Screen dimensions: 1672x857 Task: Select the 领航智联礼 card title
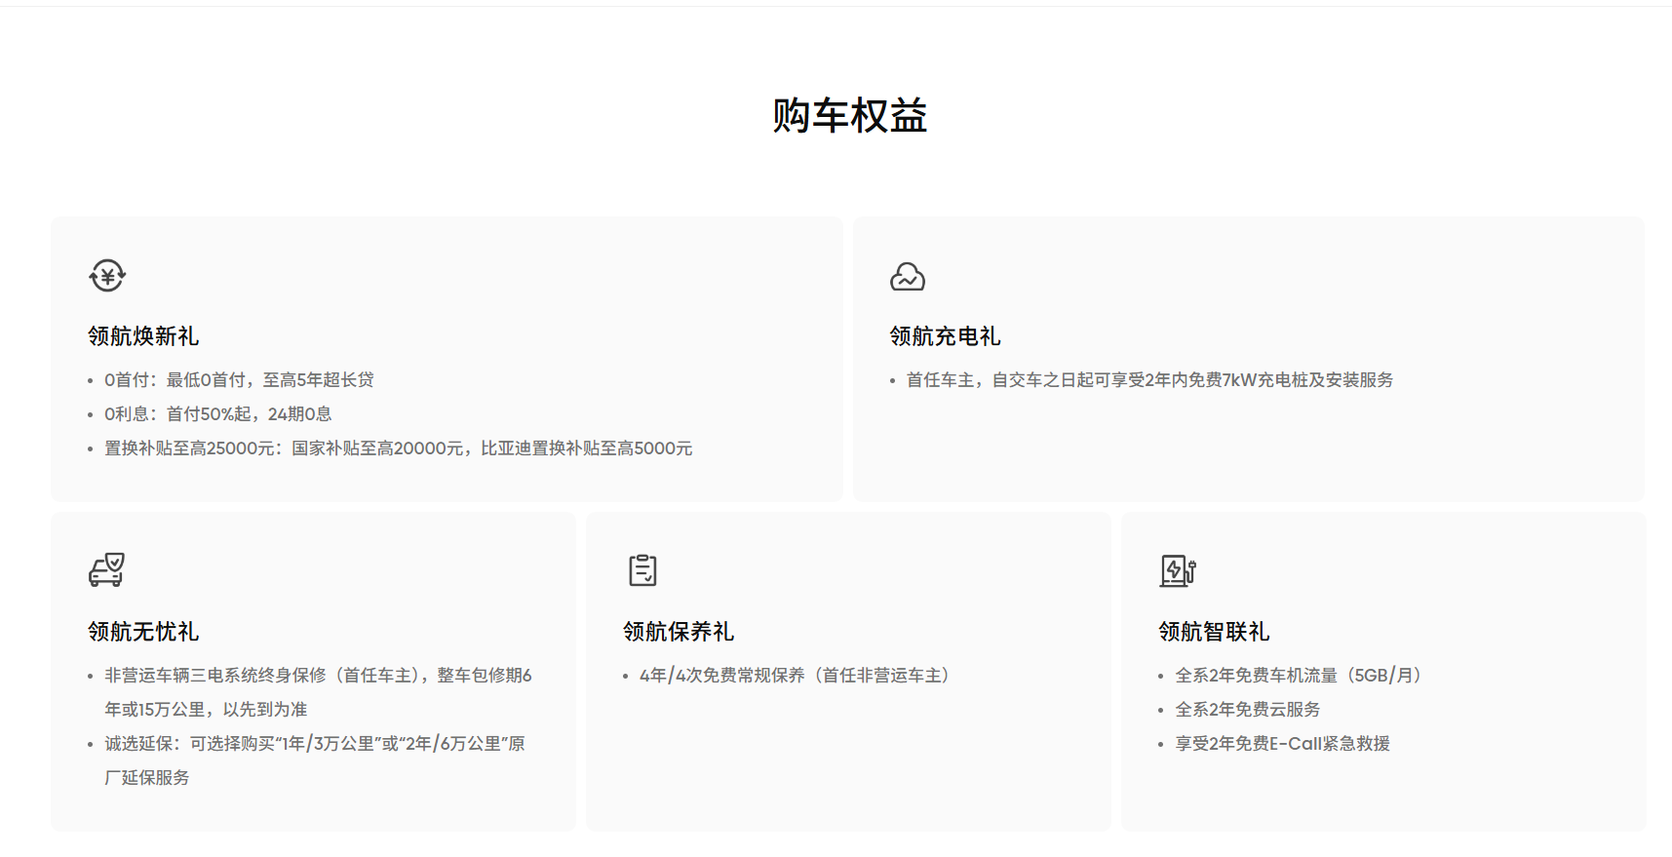coord(1214,632)
